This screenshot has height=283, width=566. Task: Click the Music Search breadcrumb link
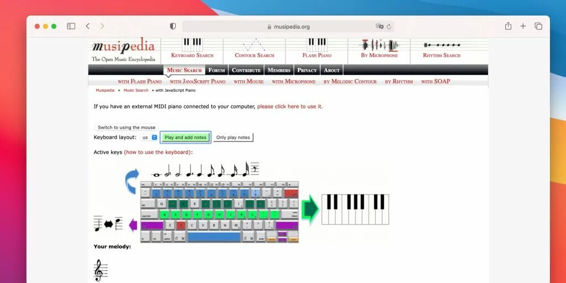pyautogui.click(x=136, y=90)
